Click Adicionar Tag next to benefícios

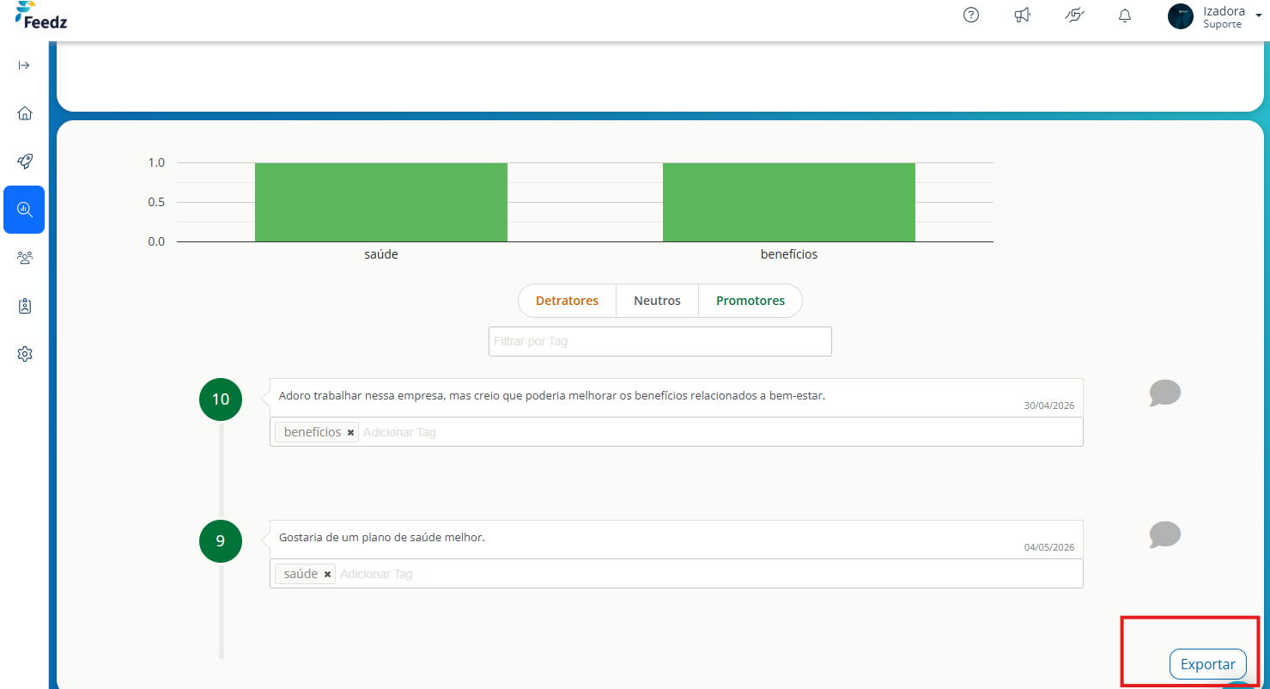pyautogui.click(x=399, y=432)
